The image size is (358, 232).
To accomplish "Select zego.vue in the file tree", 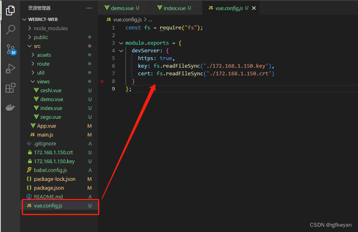I will [50, 117].
